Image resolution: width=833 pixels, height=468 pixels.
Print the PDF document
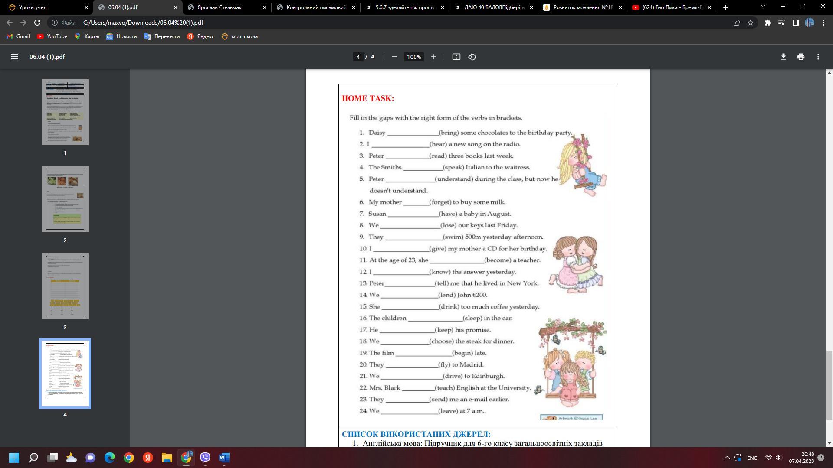(800, 57)
